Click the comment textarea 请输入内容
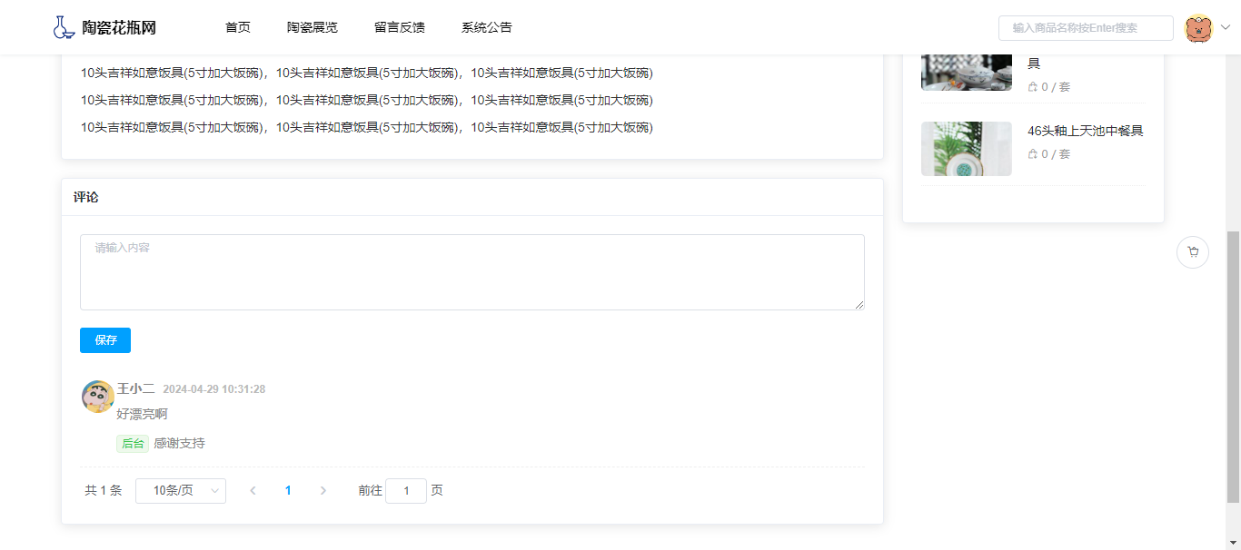Image resolution: width=1241 pixels, height=550 pixels. pos(472,272)
